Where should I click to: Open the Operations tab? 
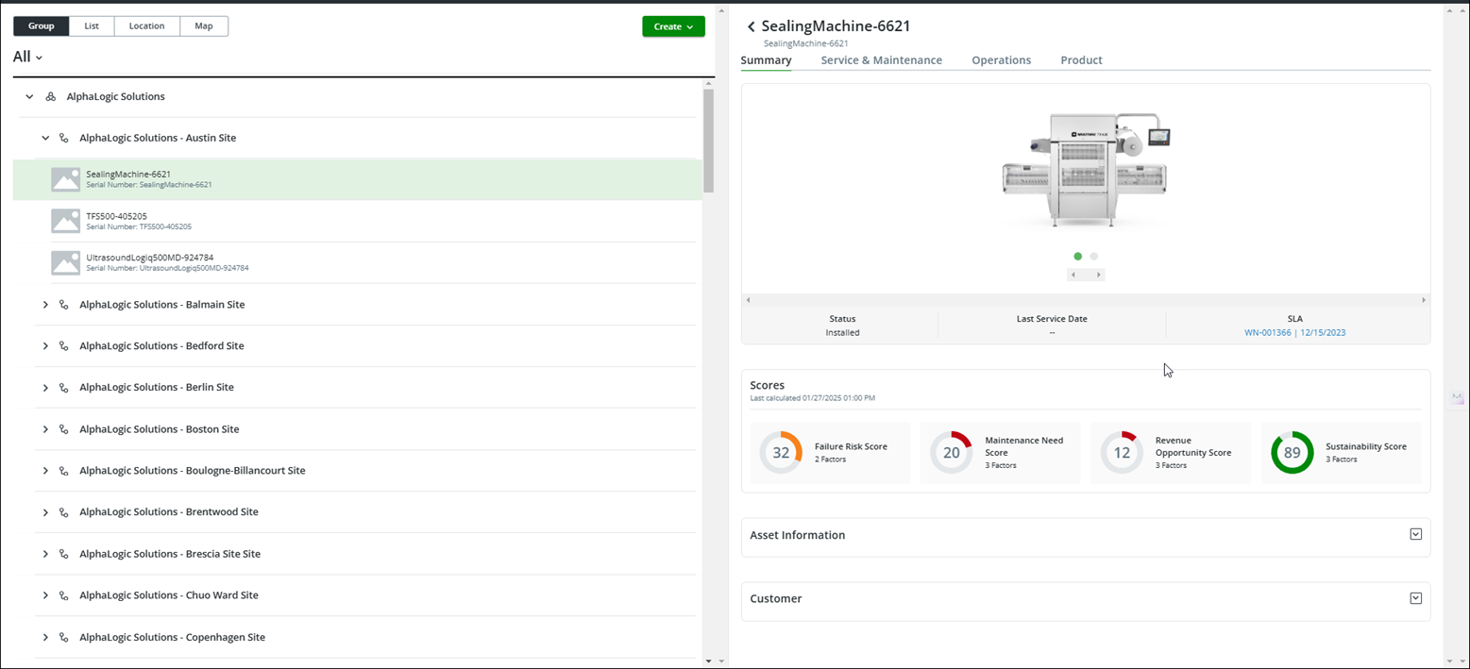(1002, 60)
